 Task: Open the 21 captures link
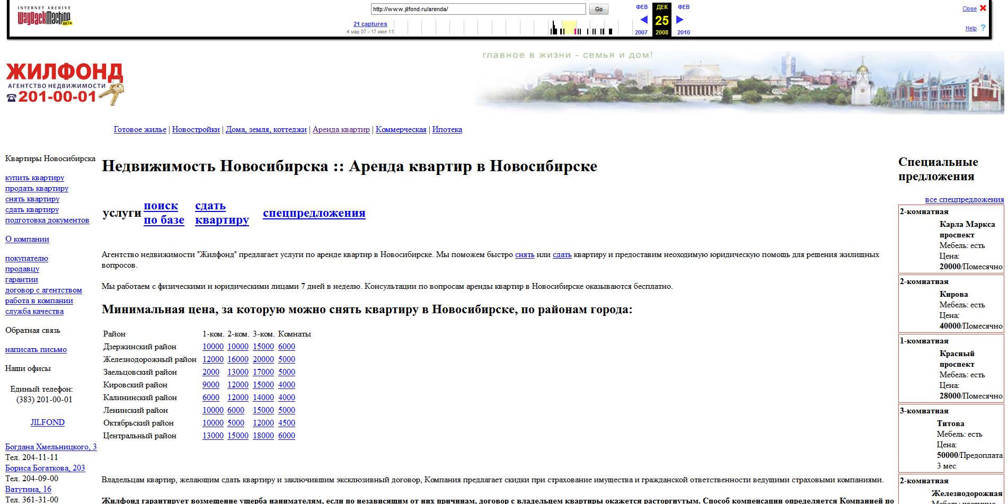click(x=370, y=24)
